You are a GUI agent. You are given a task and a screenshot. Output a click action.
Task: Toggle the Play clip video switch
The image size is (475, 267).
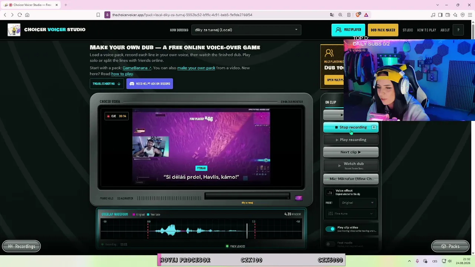click(330, 229)
